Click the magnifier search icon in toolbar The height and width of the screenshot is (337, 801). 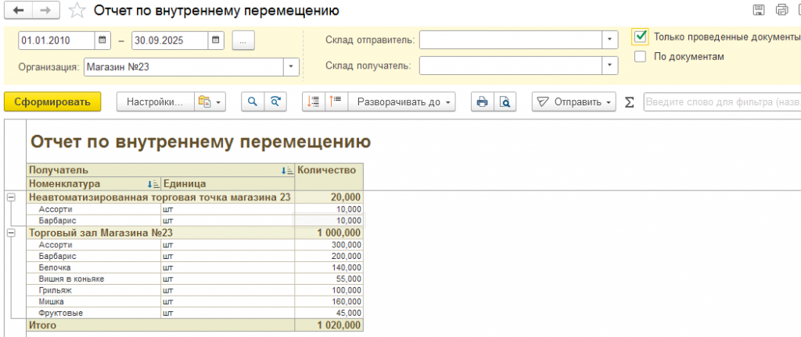[253, 102]
